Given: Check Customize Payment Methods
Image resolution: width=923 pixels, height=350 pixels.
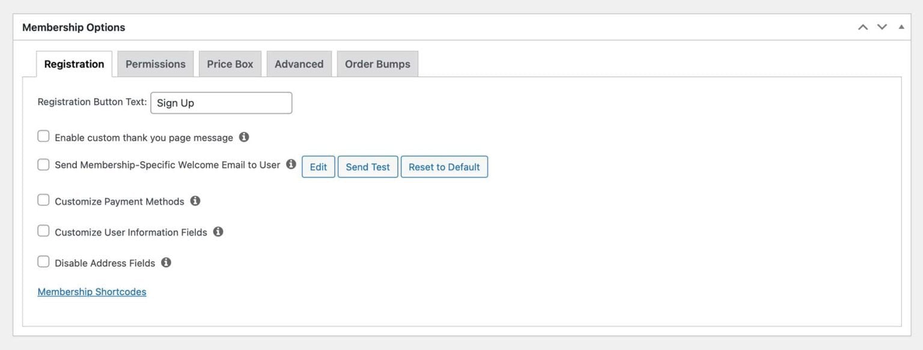Looking at the screenshot, I should coord(43,198).
